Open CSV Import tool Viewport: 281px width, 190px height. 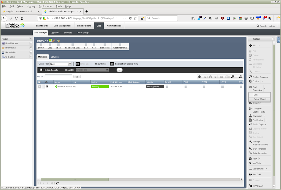point(256,186)
